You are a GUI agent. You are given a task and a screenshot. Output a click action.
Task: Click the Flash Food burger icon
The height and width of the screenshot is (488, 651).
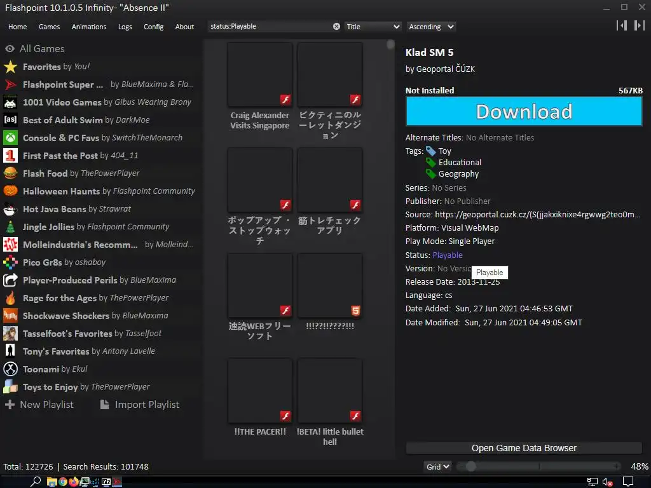[10, 173]
